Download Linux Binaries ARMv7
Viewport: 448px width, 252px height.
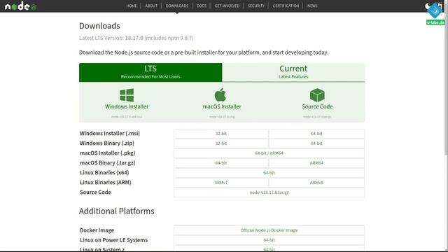[x=221, y=182]
